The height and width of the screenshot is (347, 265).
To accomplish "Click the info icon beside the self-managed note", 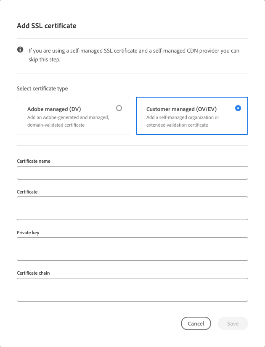I will tap(20, 50).
